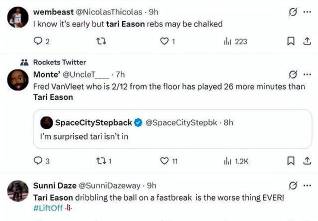Viewport: 318px width, 221px height.
Task: Click the #LiftOff hashtag
Action: (x=47, y=208)
